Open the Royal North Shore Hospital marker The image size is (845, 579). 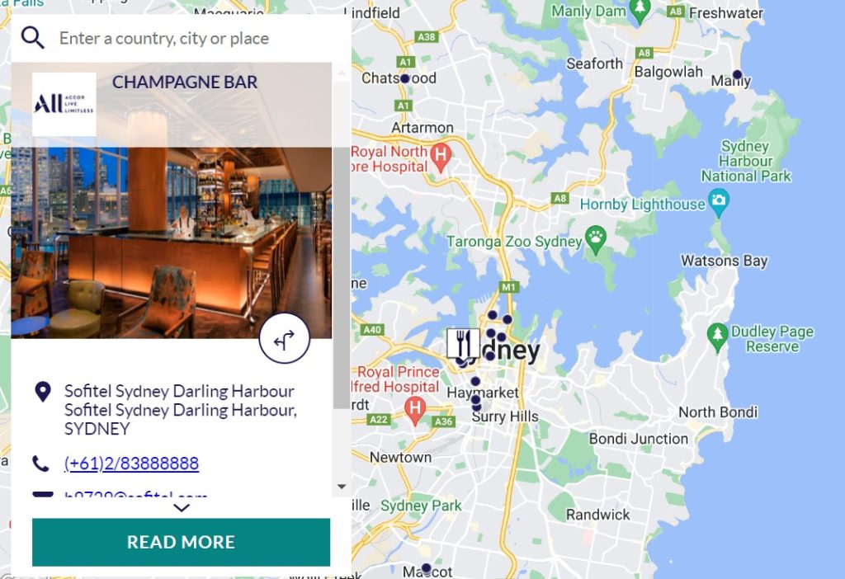441,157
